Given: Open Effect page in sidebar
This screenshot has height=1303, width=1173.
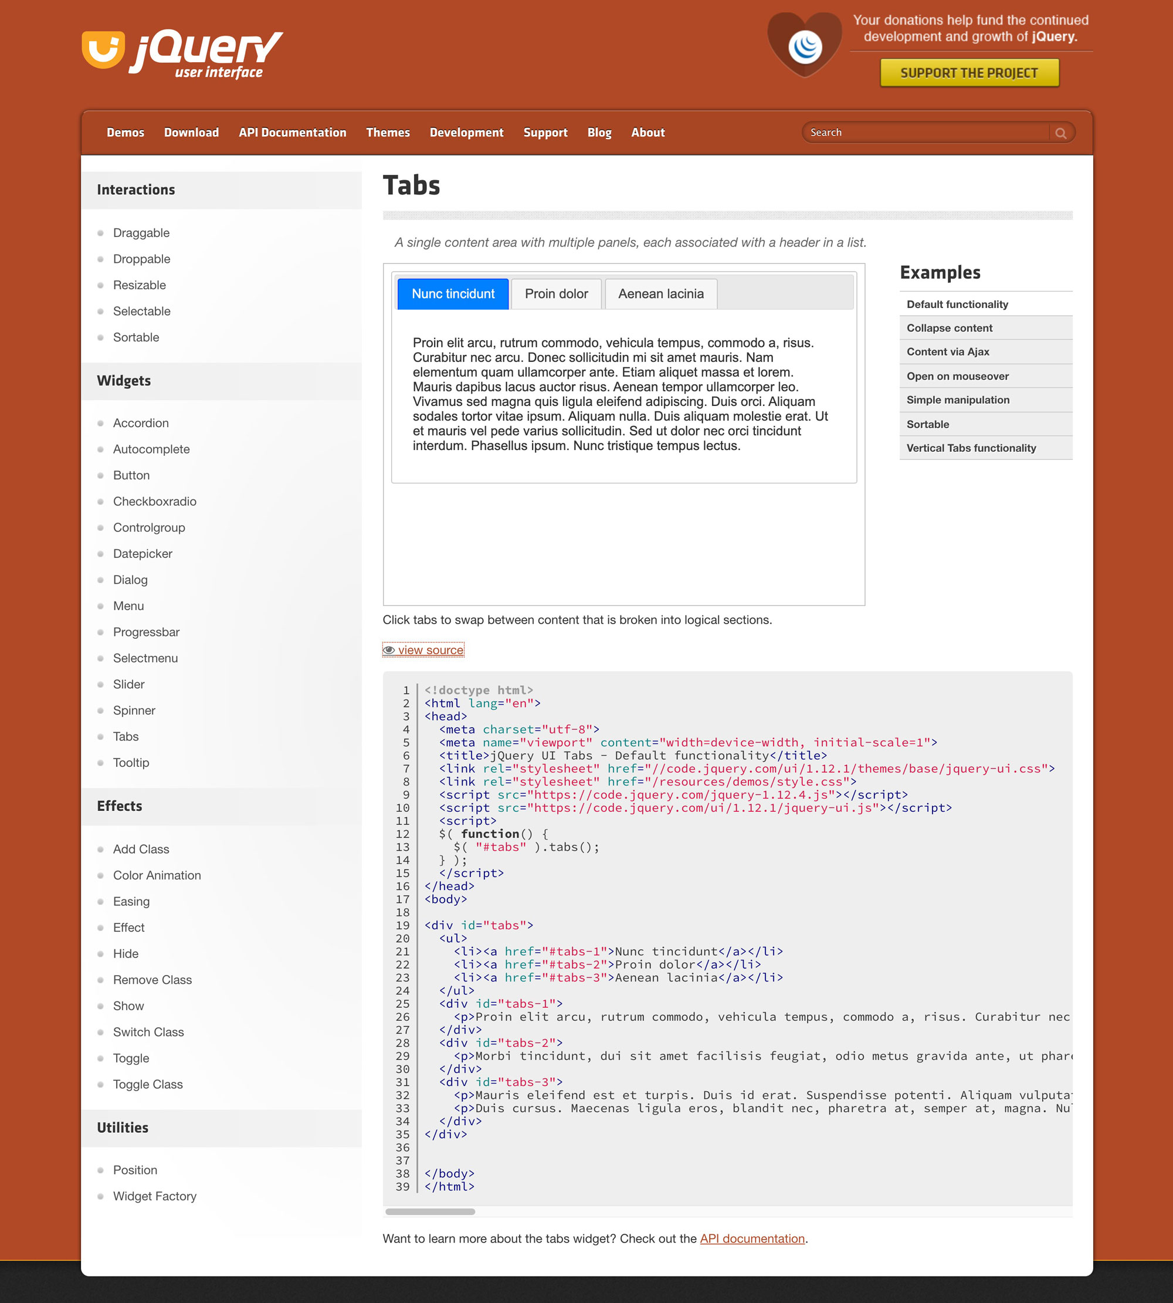Looking at the screenshot, I should click(129, 928).
